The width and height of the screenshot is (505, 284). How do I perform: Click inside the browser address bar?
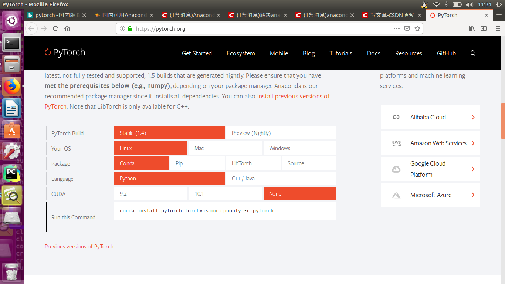(x=222, y=28)
